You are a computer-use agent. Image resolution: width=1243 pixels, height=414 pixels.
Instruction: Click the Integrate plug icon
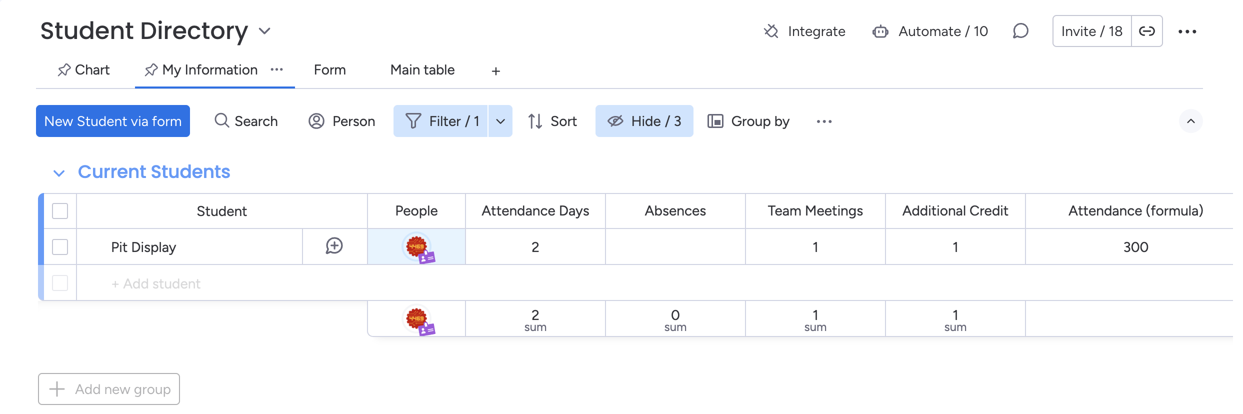coord(771,31)
